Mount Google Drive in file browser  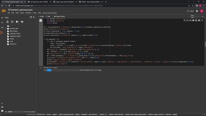[17, 22]
